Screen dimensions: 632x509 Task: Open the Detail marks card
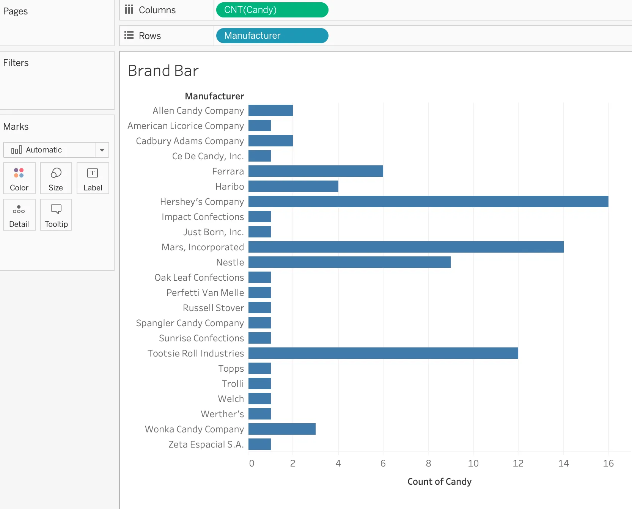[x=19, y=215]
